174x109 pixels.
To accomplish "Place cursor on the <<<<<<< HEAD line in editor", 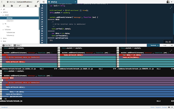I will (x=54, y=20).
